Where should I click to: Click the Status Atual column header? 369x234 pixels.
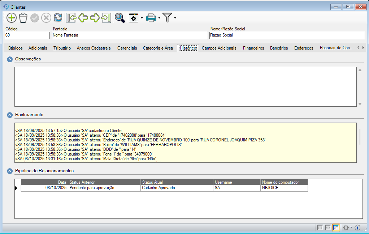[x=177, y=182]
